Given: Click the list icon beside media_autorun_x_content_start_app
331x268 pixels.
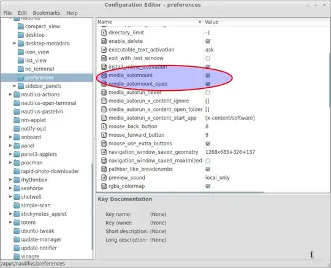Looking at the screenshot, I should (x=104, y=118).
